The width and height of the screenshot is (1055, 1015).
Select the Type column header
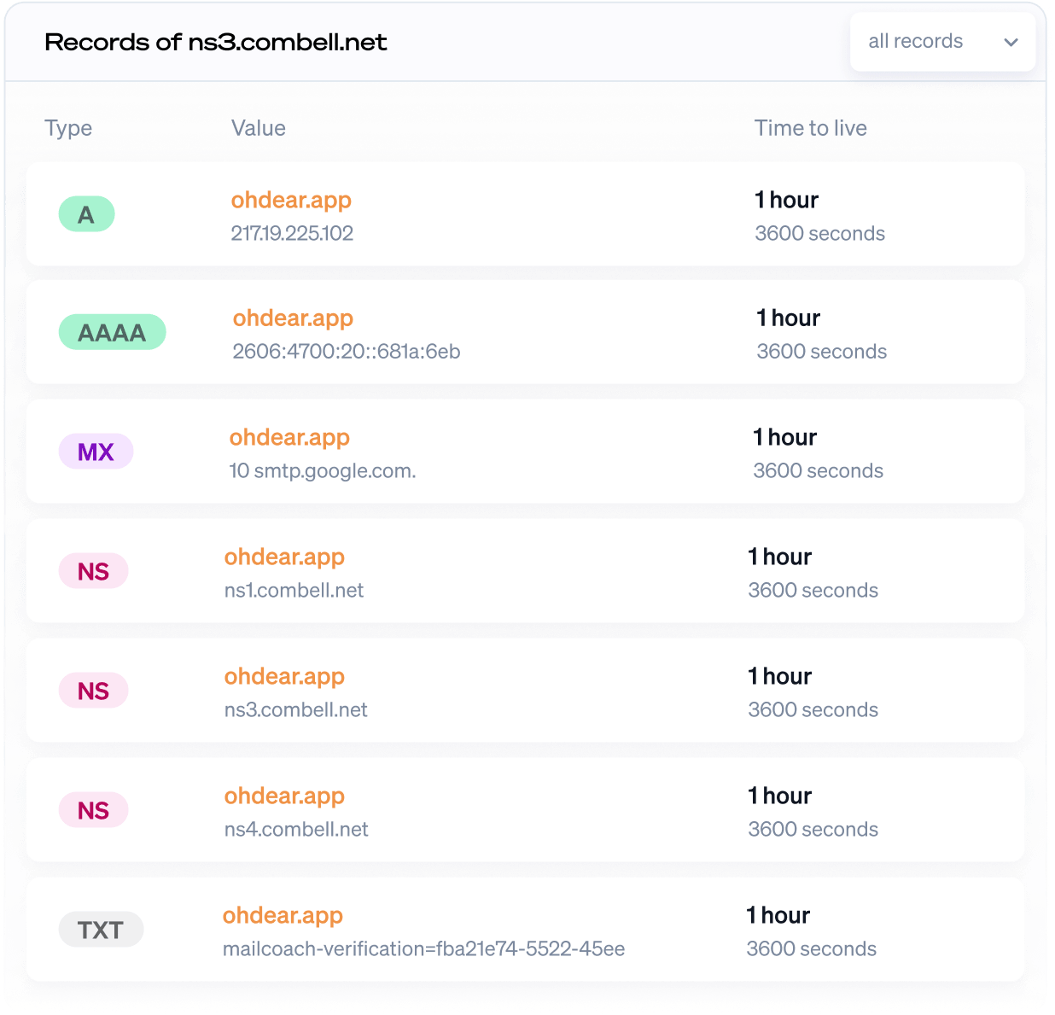click(68, 128)
